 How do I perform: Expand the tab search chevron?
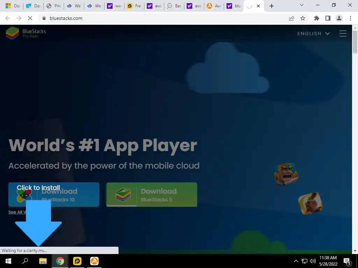[302, 5]
